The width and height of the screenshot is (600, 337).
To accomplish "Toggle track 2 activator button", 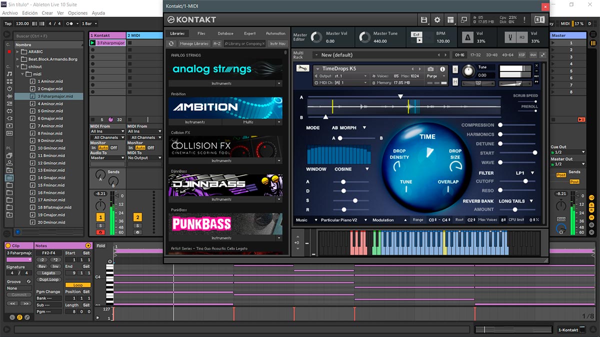I will click(x=138, y=217).
